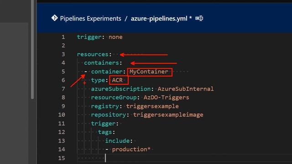Click the 'production*' tag value
The image size is (292, 164).
click(x=131, y=149)
